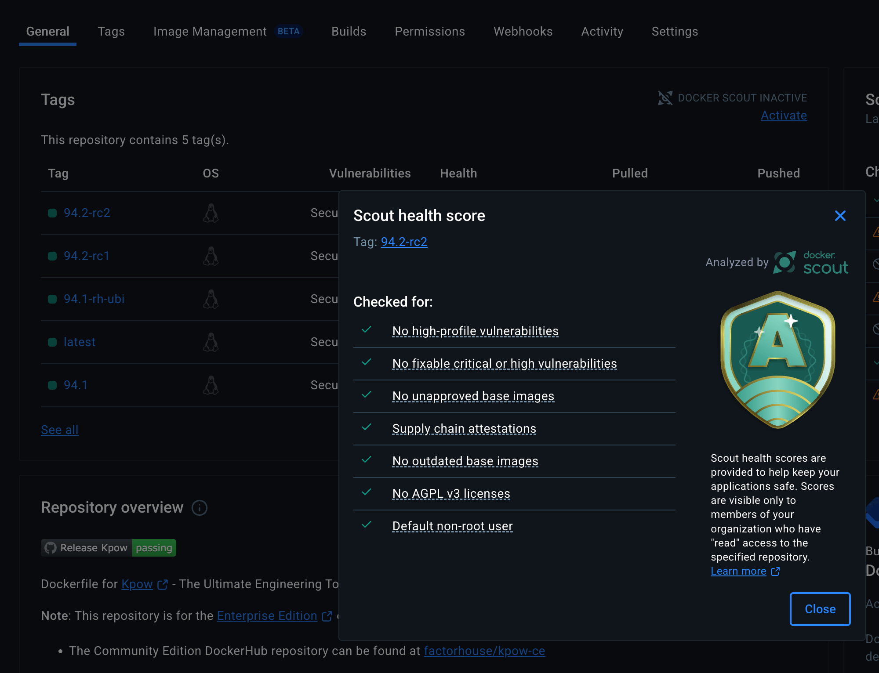Screen dimensions: 879x673
Task: Switch to the Webhooks tab
Action: click(523, 31)
